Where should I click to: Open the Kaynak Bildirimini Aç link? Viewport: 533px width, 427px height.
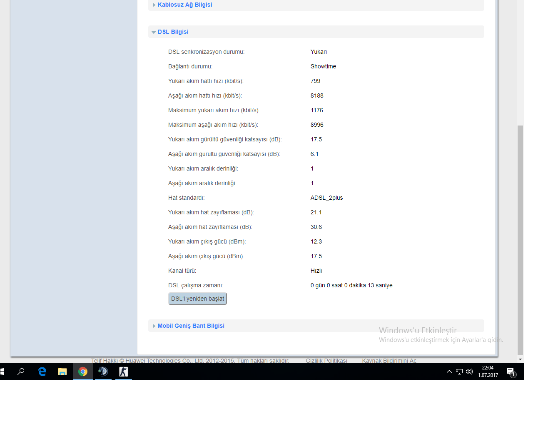click(x=389, y=361)
